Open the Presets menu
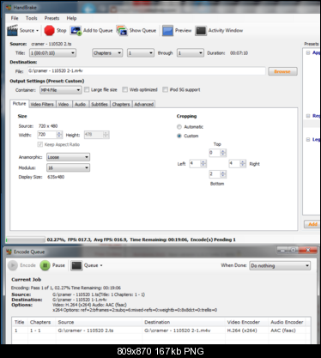The image size is (321, 358). 51,18
